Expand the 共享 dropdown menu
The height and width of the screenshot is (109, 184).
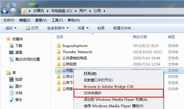[x=83, y=28]
